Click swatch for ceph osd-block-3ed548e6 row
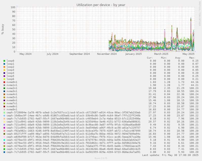The height and width of the screenshot is (161, 202). (x=4, y=128)
